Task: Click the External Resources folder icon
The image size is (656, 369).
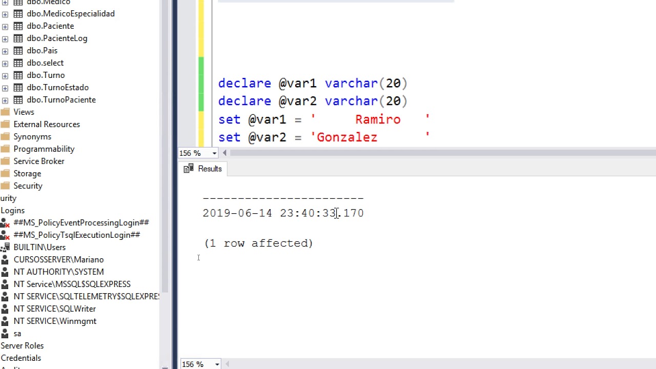Action: pyautogui.click(x=5, y=124)
